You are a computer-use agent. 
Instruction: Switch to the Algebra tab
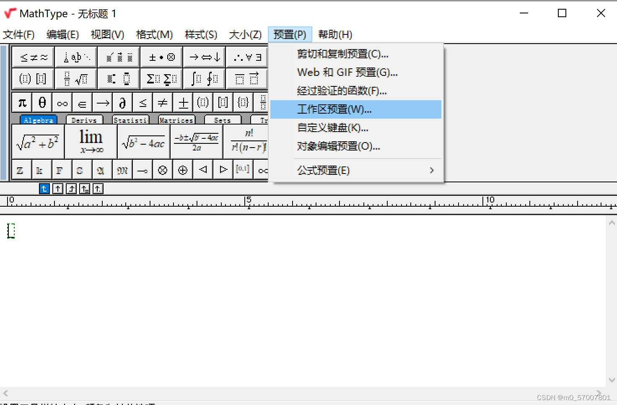coord(39,120)
